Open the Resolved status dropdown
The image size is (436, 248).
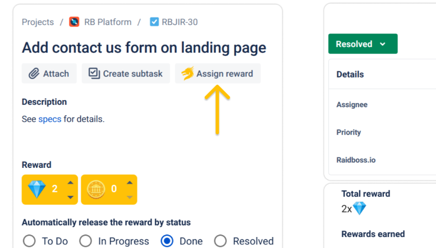362,44
